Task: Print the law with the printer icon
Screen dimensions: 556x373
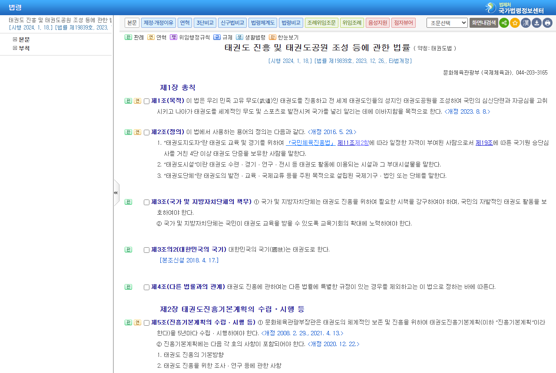Action: tap(547, 23)
